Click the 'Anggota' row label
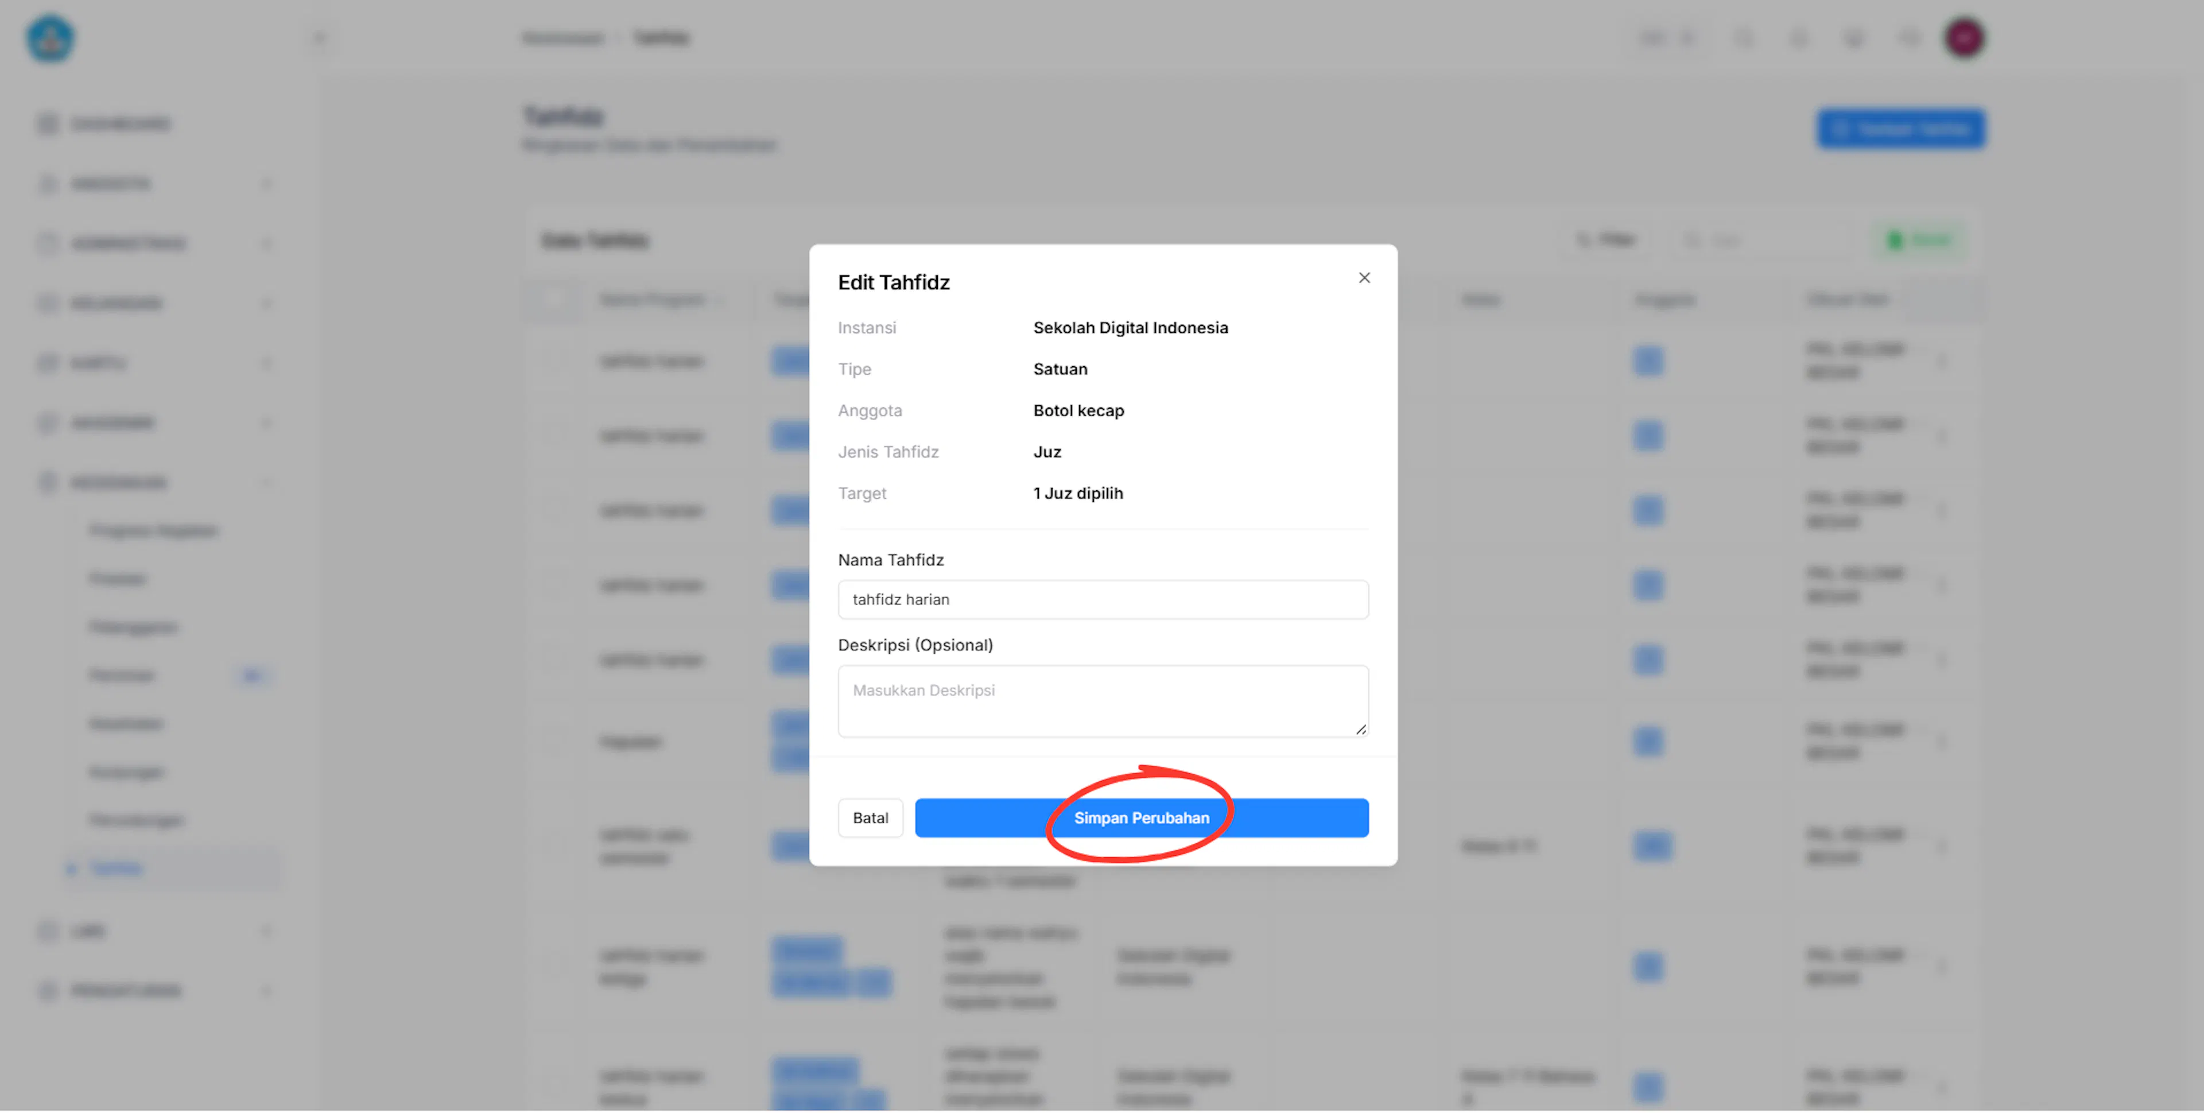The image size is (2204, 1113). tap(870, 410)
